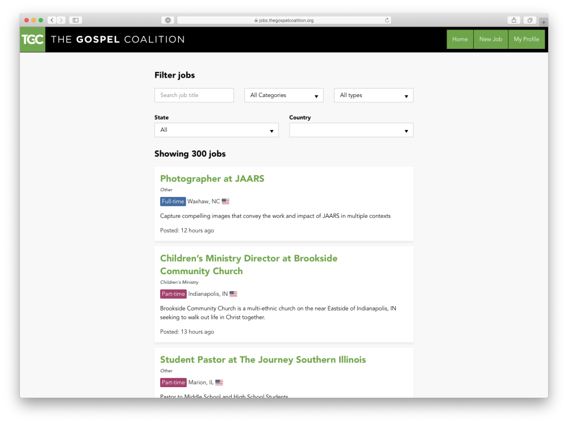The height and width of the screenshot is (424, 568).
Task: Select Home in the navigation menu
Action: tap(460, 39)
